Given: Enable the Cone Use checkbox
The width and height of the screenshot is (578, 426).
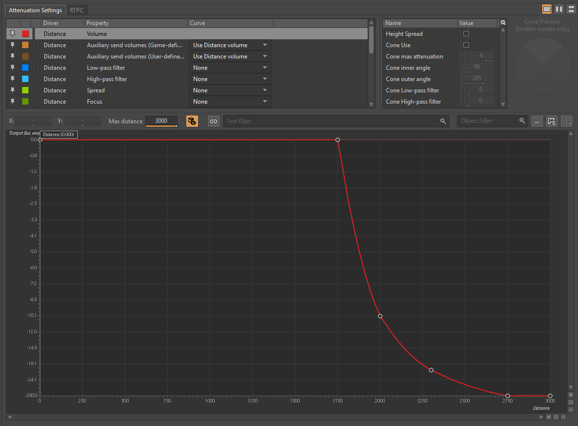Looking at the screenshot, I should [466, 45].
